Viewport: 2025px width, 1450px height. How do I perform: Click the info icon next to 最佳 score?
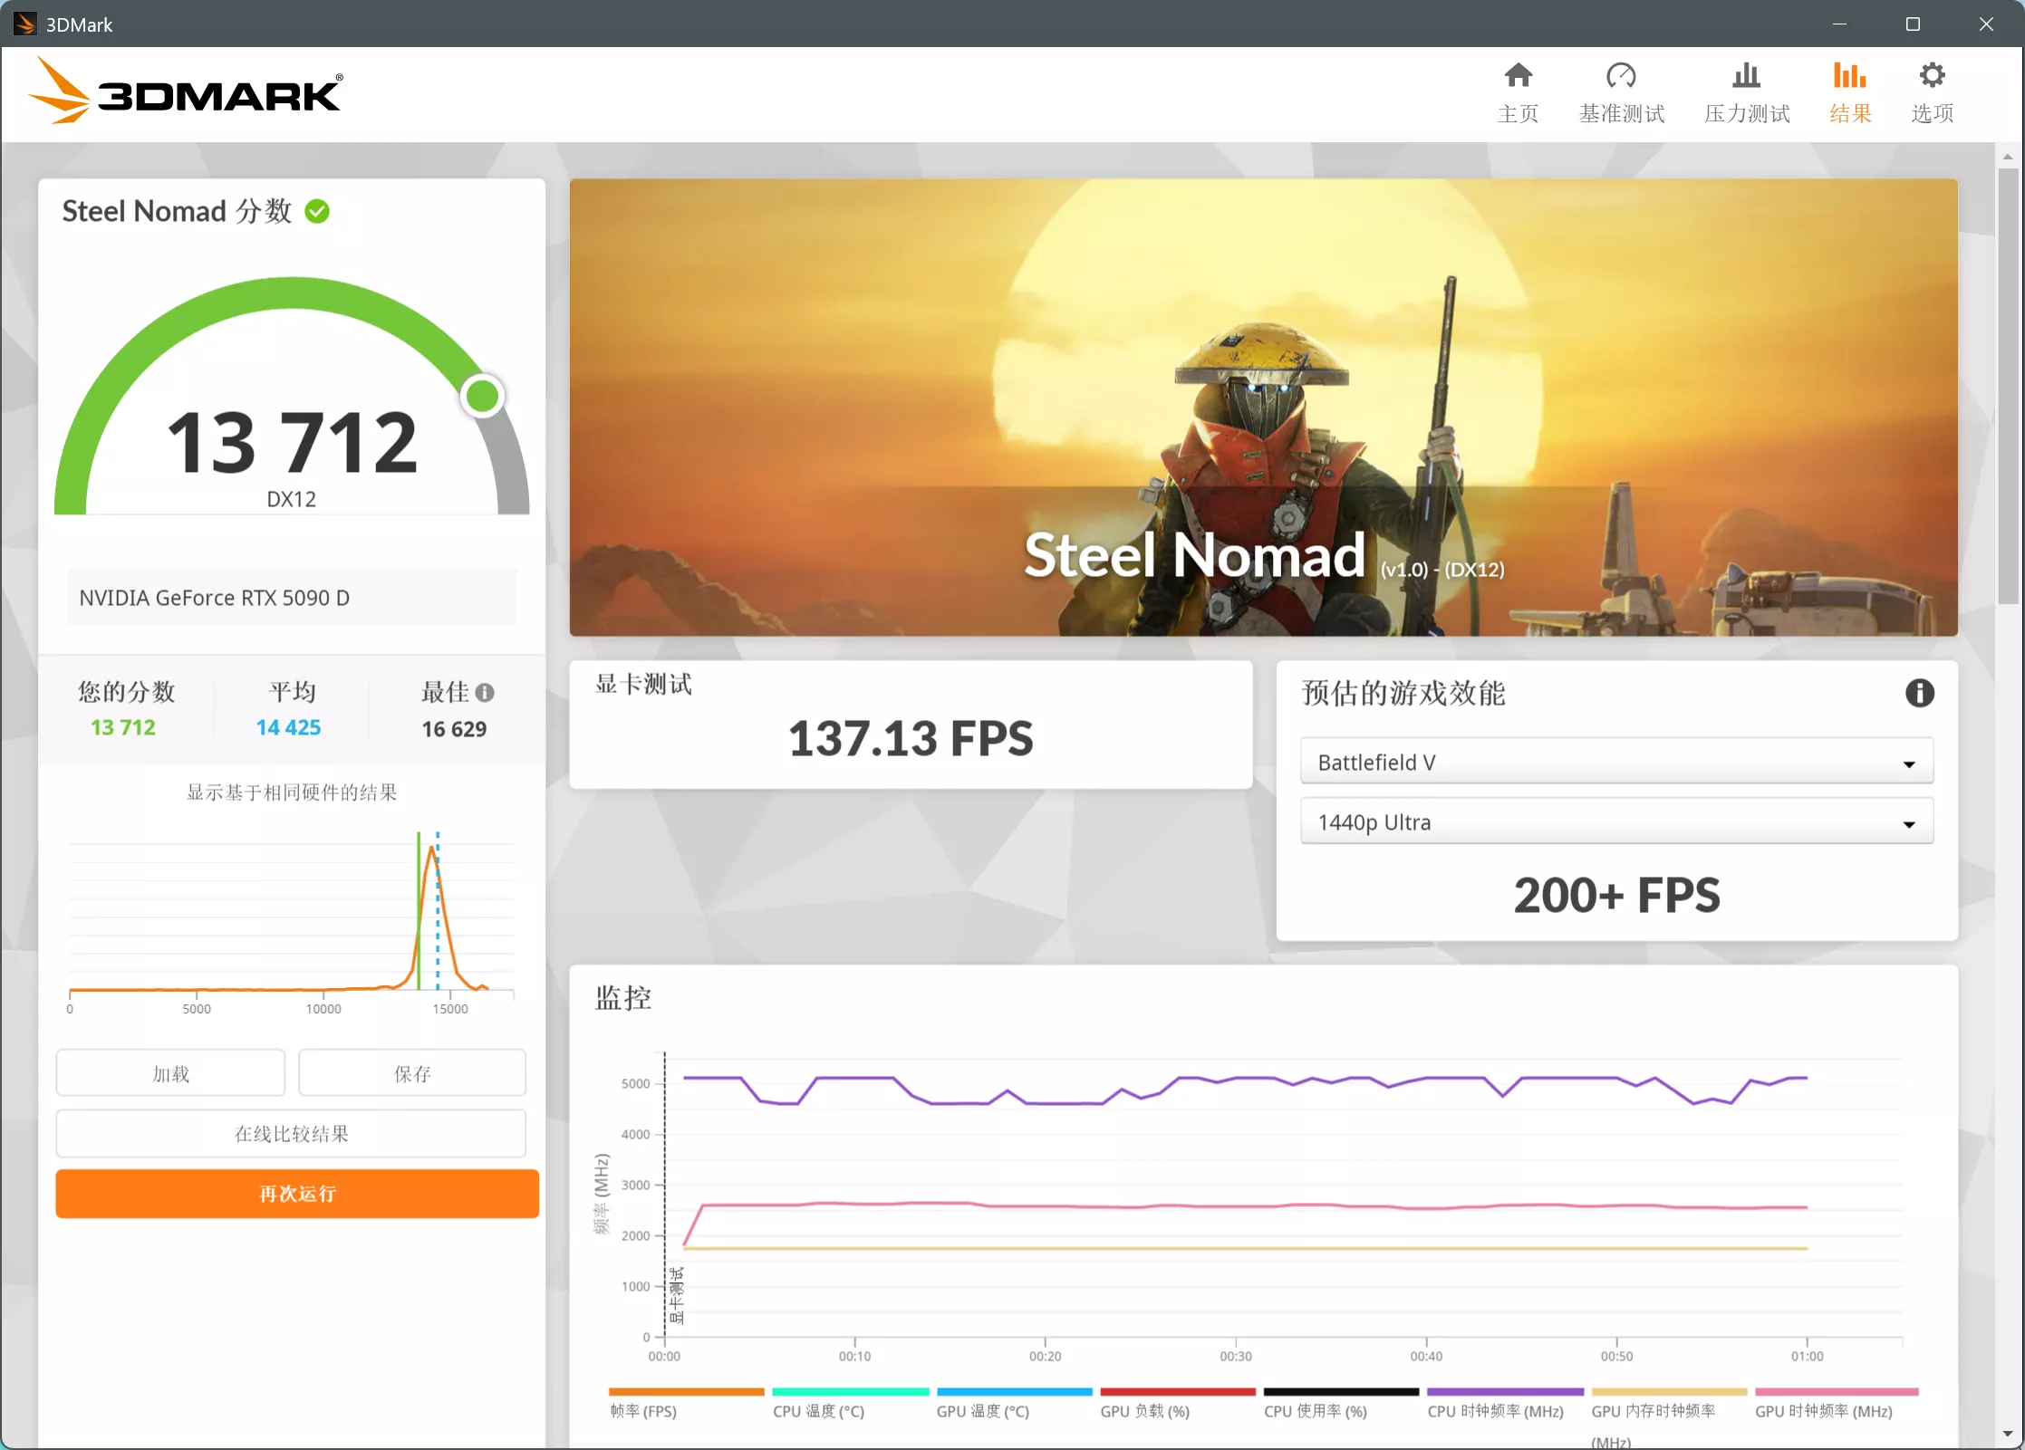(x=488, y=693)
